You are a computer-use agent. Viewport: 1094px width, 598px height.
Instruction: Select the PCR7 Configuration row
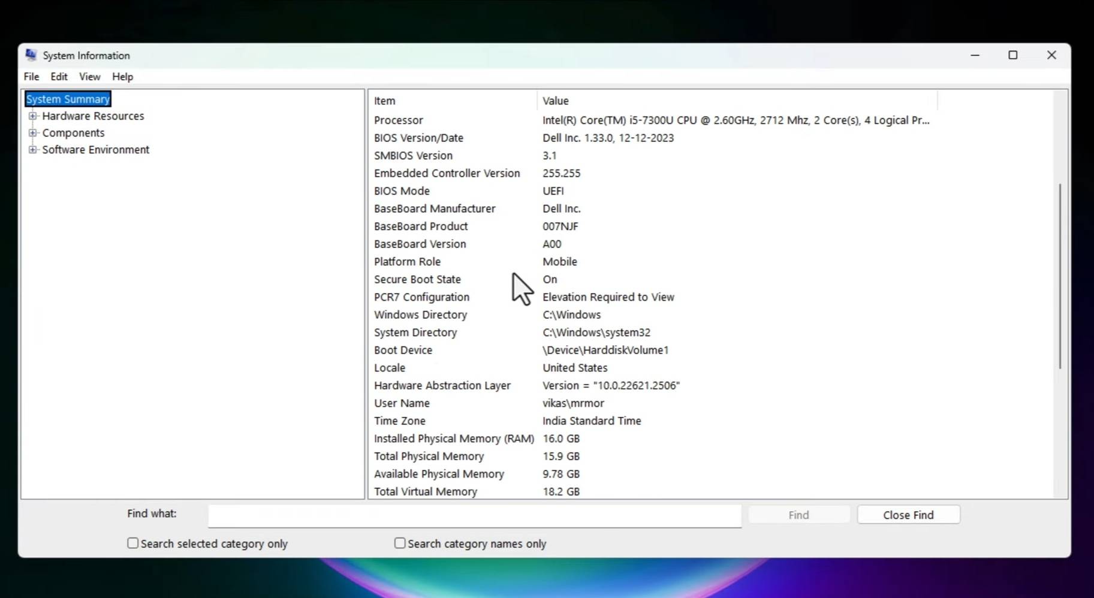point(652,297)
